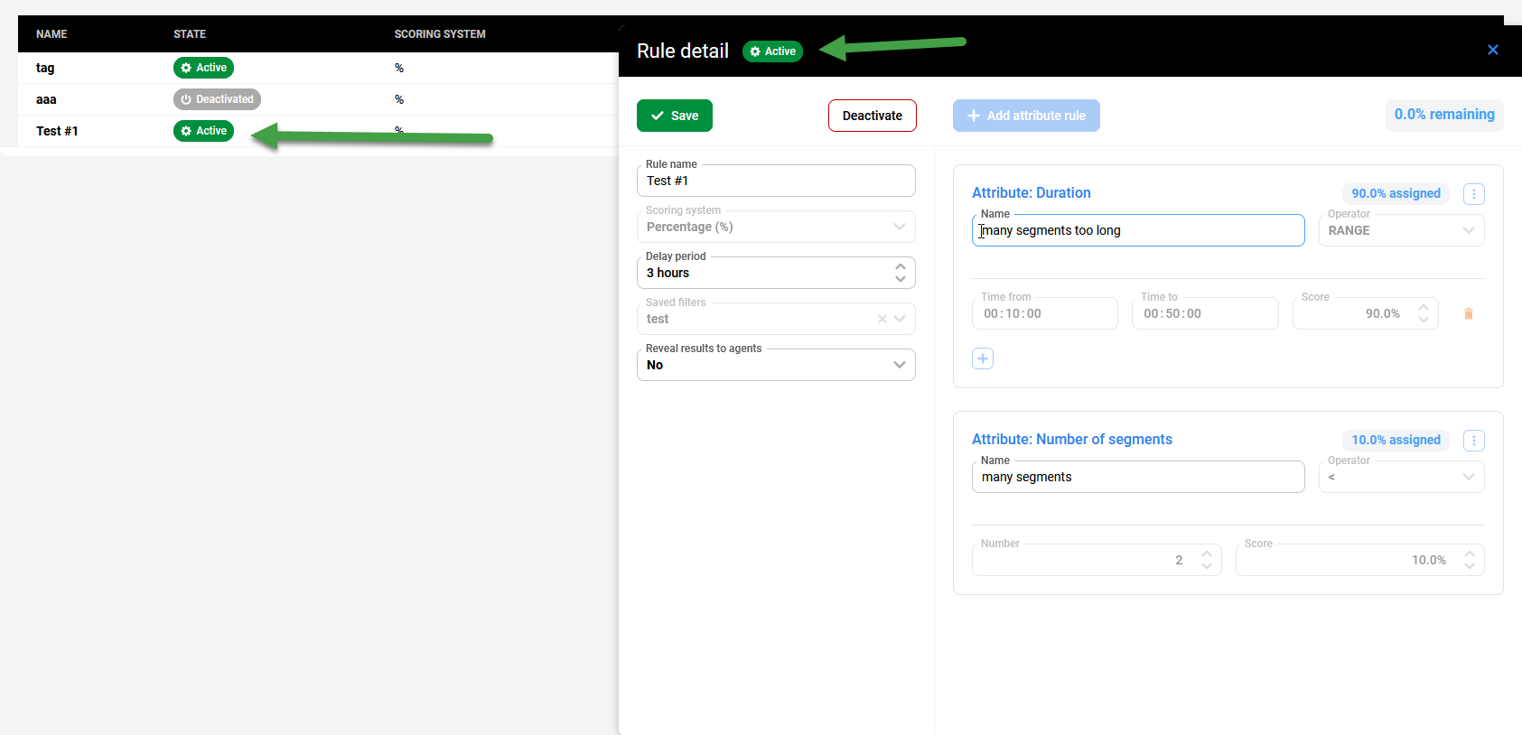Open the Number of segments three-dot menu
Viewport: 1522px width, 735px height.
(x=1473, y=441)
